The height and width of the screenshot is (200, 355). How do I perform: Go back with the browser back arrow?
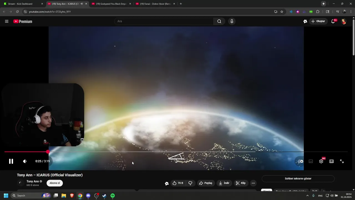[4, 12]
